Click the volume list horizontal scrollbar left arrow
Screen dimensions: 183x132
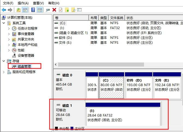pyautogui.click(x=56, y=65)
